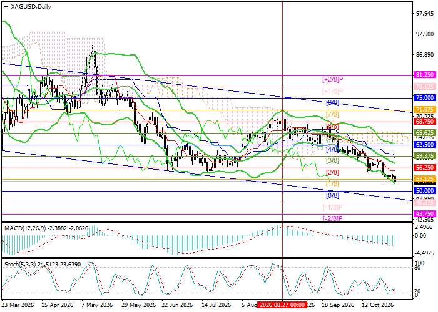Image resolution: width=438 pixels, height=312 pixels.
Task: Click the 29 May 2026 date label
Action: tap(138, 305)
